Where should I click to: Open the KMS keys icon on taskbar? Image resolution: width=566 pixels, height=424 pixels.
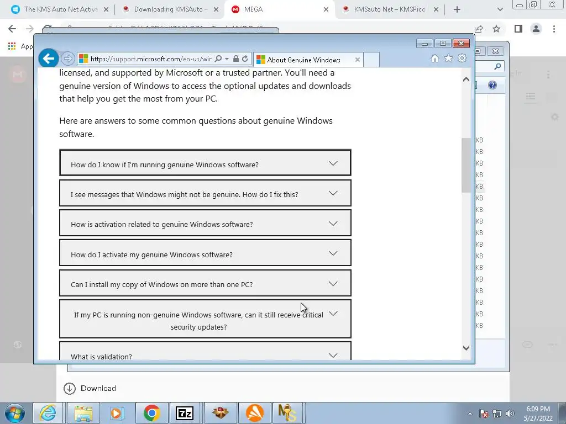click(x=287, y=413)
